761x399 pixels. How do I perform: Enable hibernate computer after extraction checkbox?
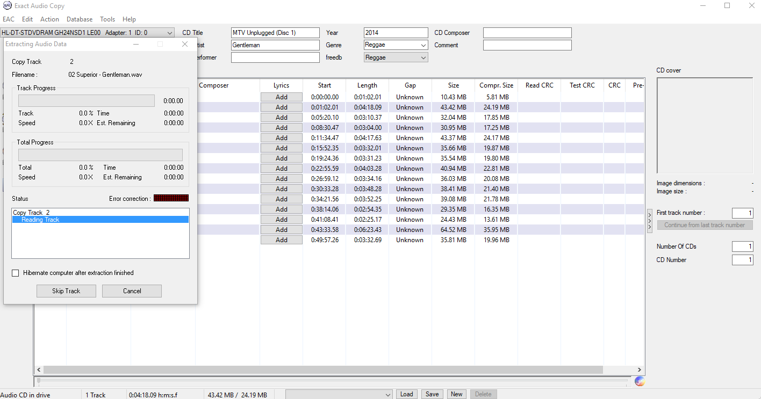[x=15, y=273]
